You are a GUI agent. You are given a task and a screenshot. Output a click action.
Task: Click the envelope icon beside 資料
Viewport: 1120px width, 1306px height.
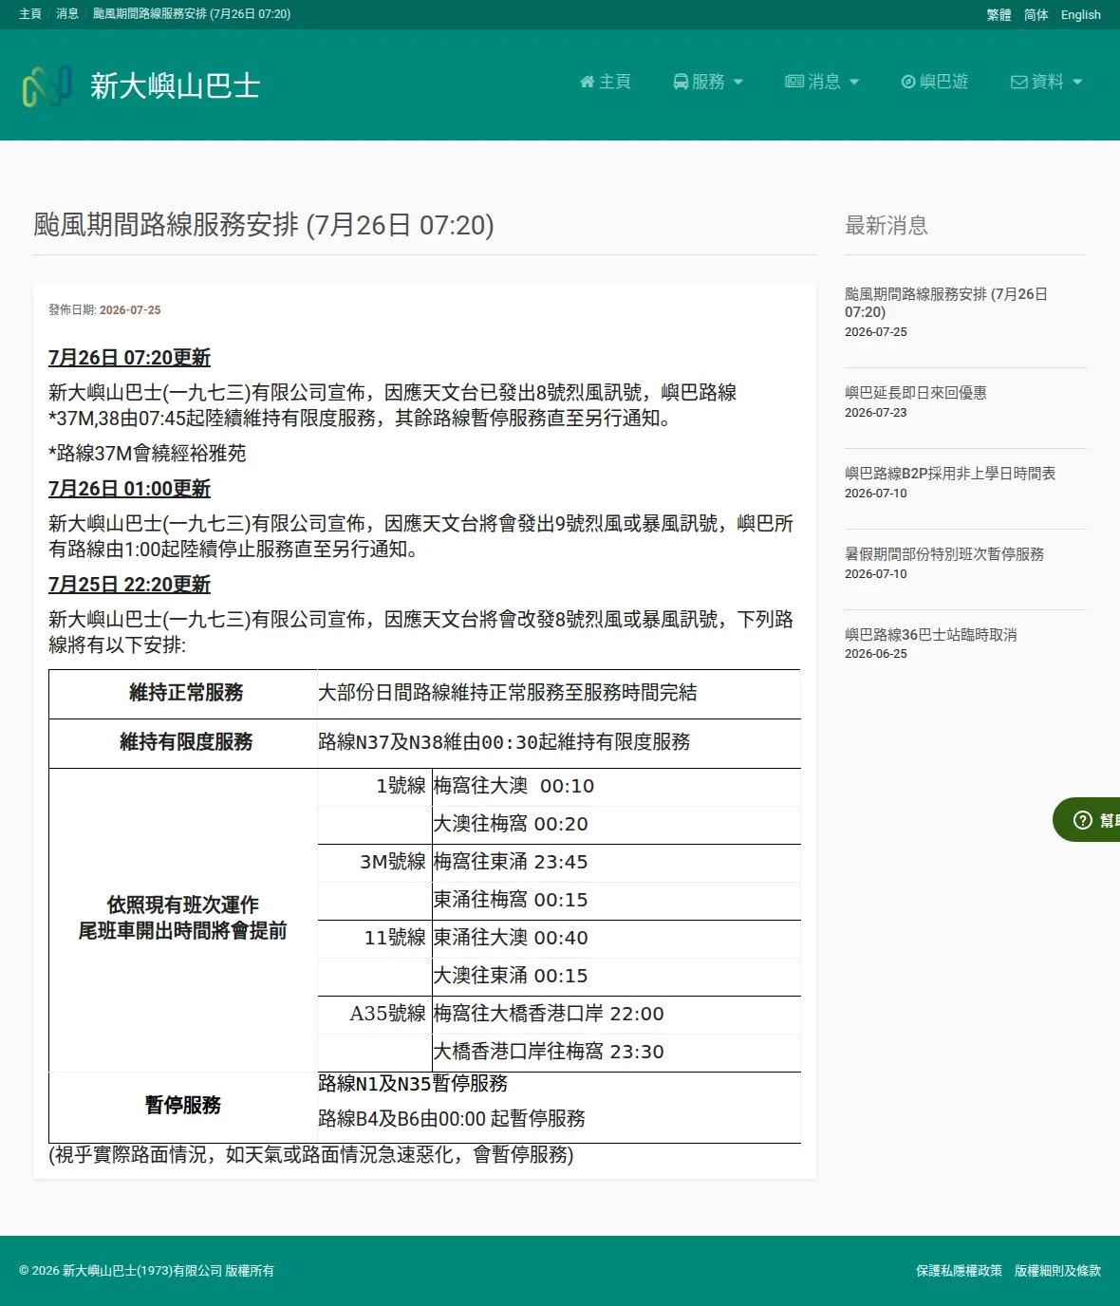[1019, 82]
